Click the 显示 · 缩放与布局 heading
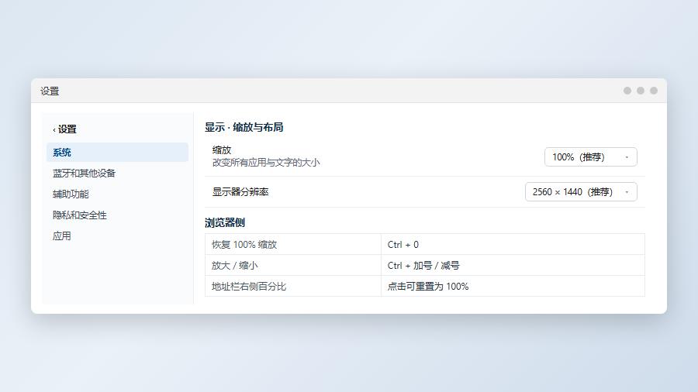The height and width of the screenshot is (392, 698). (x=244, y=128)
